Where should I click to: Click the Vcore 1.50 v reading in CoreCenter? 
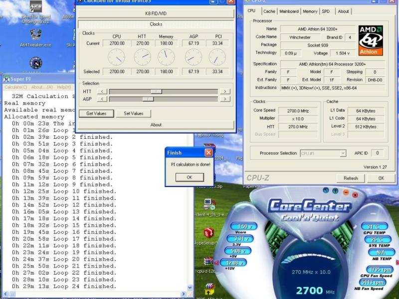244,226
